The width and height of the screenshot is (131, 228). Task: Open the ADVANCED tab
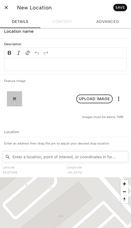108,22
